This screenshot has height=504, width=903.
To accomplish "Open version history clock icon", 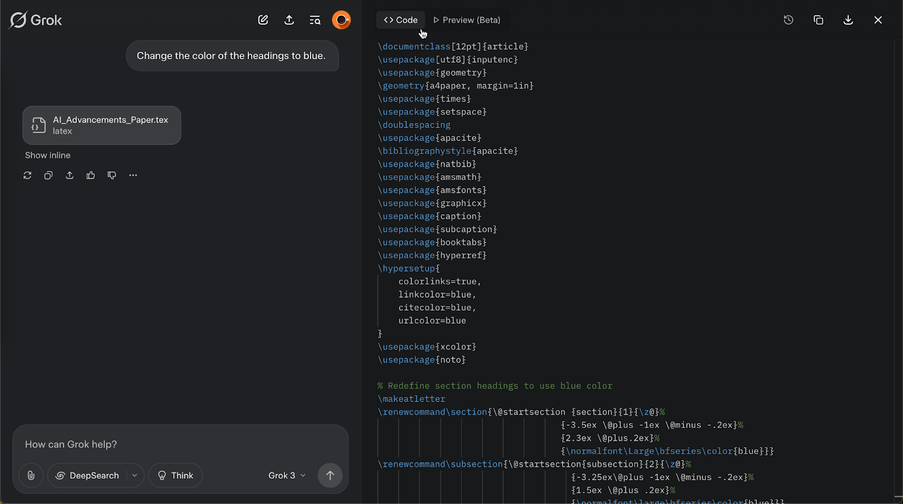I will [x=788, y=20].
